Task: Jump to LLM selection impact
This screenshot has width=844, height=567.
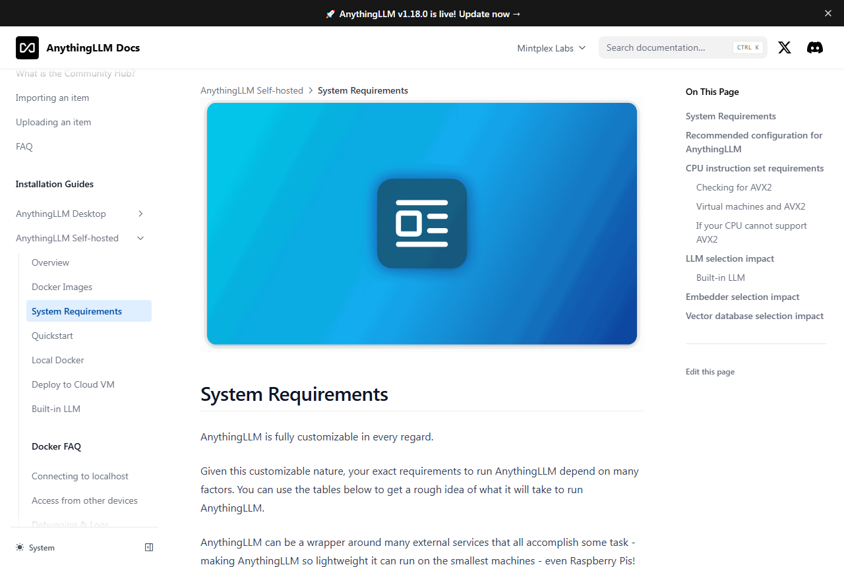Action: coord(730,258)
